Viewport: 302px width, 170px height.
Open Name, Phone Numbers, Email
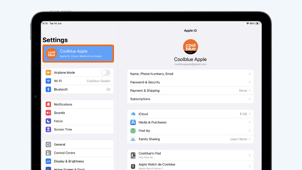pos(190,74)
